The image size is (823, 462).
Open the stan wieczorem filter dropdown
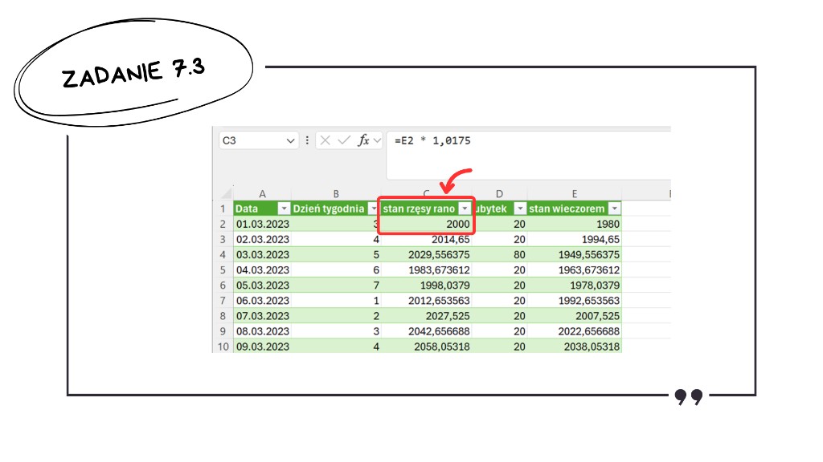614,209
